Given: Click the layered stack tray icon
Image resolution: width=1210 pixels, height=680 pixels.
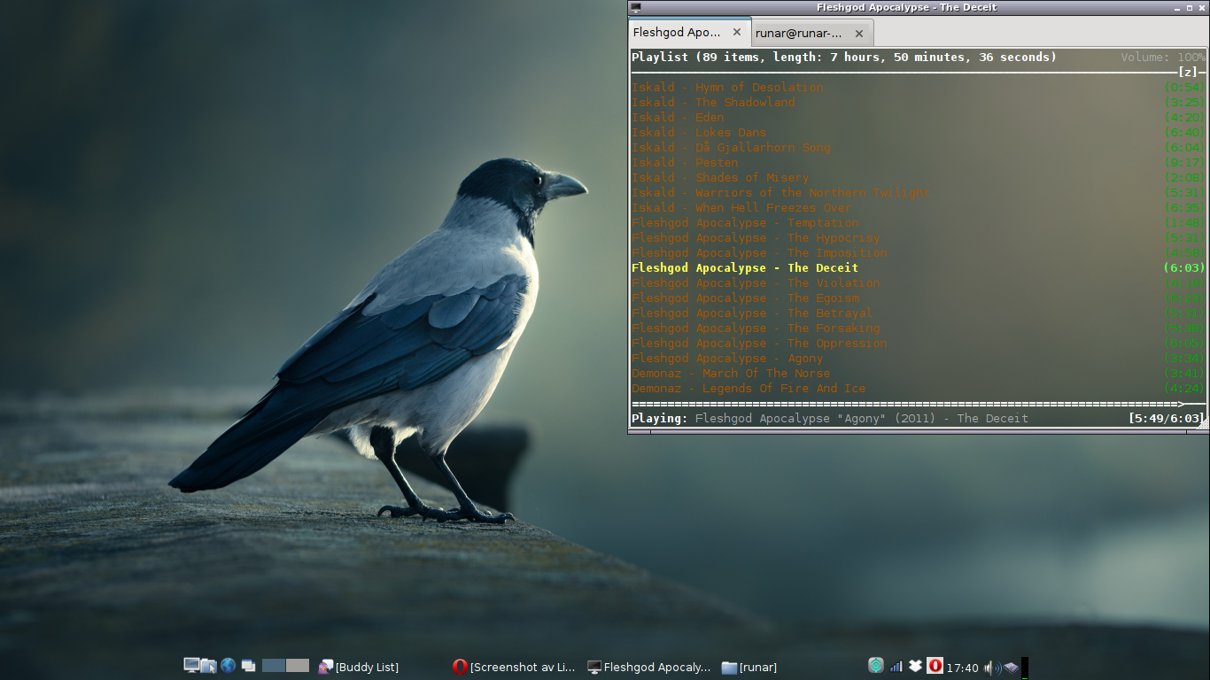Looking at the screenshot, I should tap(1011, 668).
